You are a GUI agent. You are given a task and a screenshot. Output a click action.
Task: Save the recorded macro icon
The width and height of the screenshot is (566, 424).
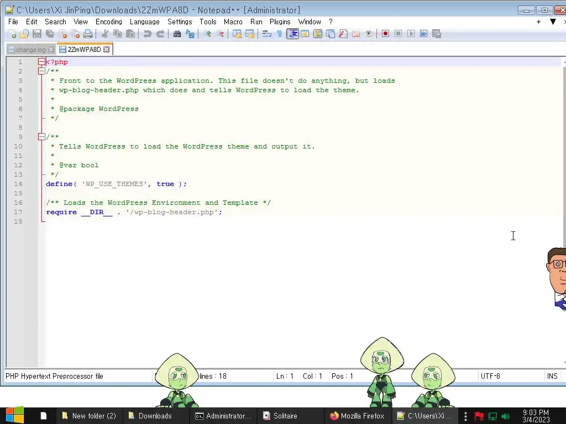coord(437,34)
